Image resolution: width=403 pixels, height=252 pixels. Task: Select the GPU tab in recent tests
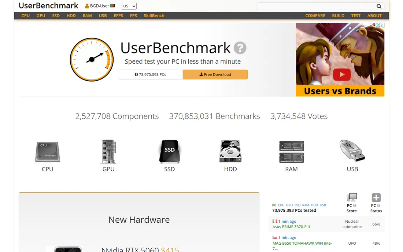[289, 205]
